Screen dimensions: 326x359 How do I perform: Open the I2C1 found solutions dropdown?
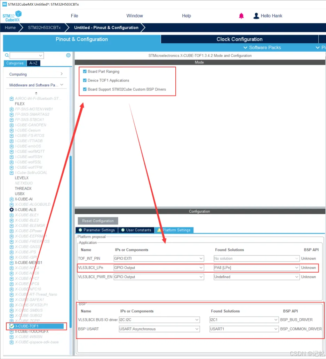point(244,320)
